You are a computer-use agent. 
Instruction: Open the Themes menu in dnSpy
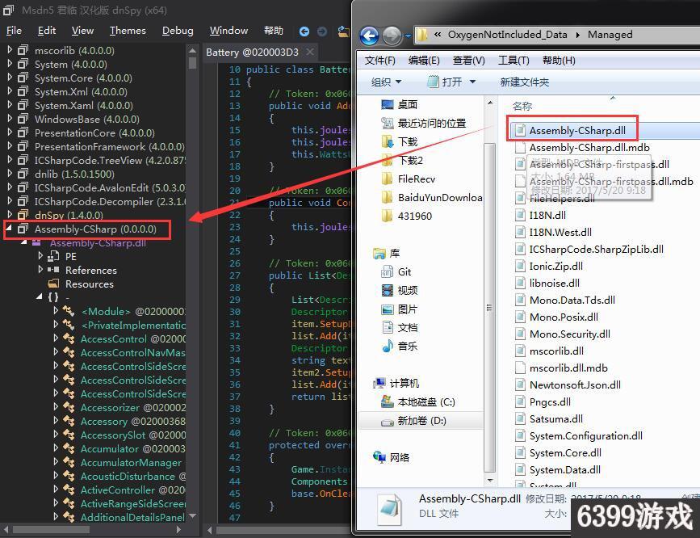pyautogui.click(x=128, y=31)
